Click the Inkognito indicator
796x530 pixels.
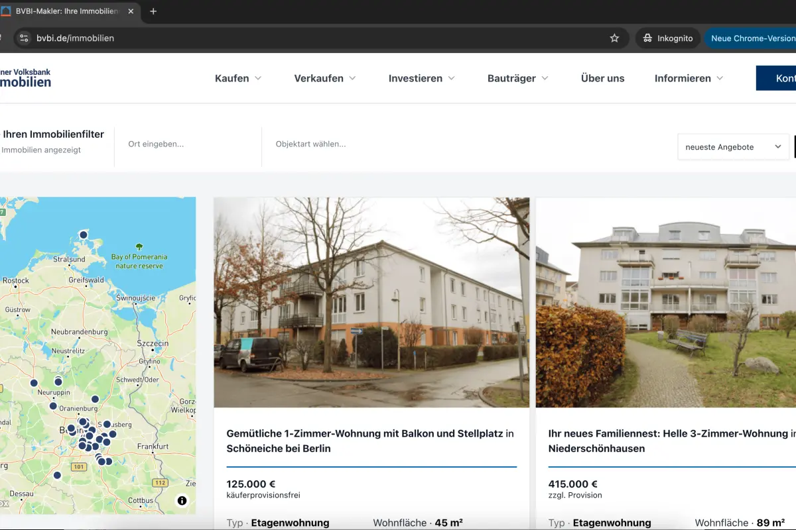click(668, 38)
